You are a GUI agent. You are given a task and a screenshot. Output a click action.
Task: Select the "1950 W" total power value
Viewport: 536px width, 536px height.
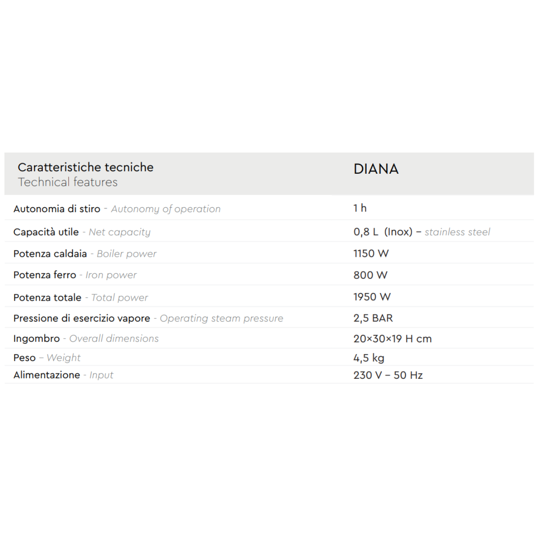[372, 297]
